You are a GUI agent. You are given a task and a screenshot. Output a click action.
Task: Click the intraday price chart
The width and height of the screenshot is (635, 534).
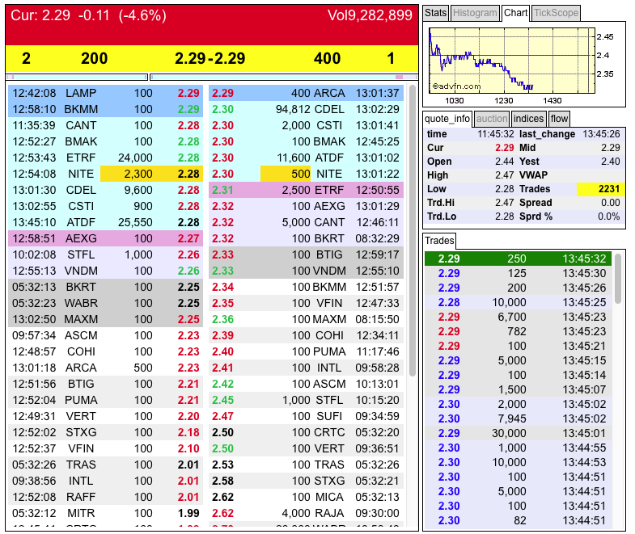click(x=512, y=61)
